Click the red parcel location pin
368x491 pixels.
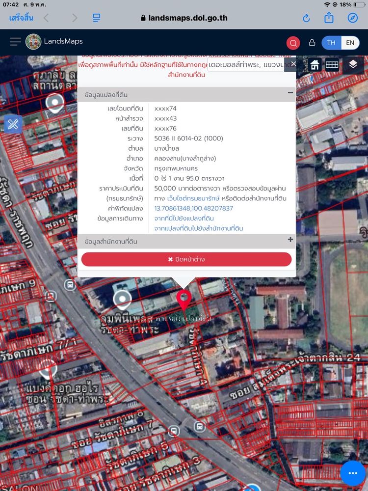[184, 300]
